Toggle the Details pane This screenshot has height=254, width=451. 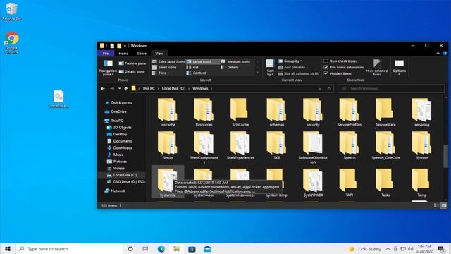click(x=132, y=71)
